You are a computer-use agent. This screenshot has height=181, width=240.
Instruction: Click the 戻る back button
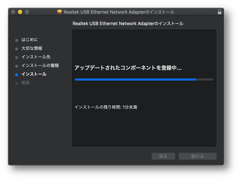coord(163,156)
